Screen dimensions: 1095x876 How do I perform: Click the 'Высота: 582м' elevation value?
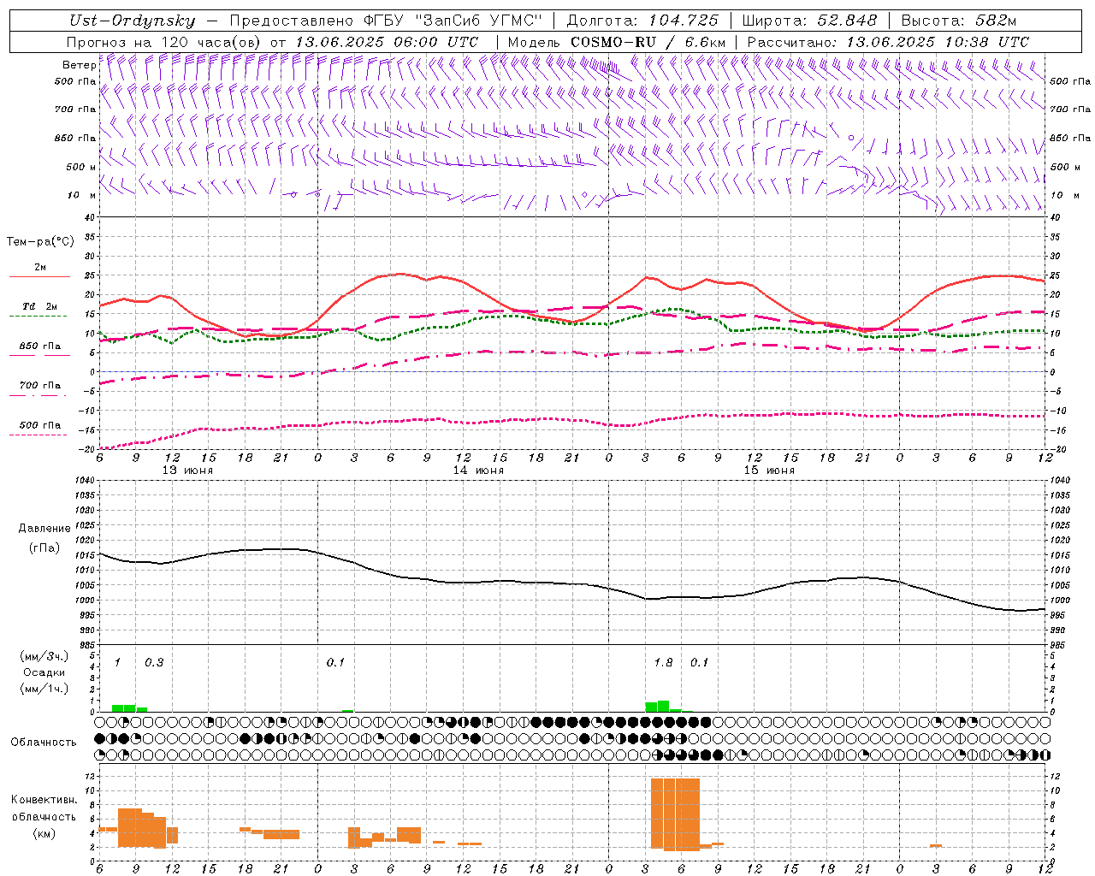959,21
